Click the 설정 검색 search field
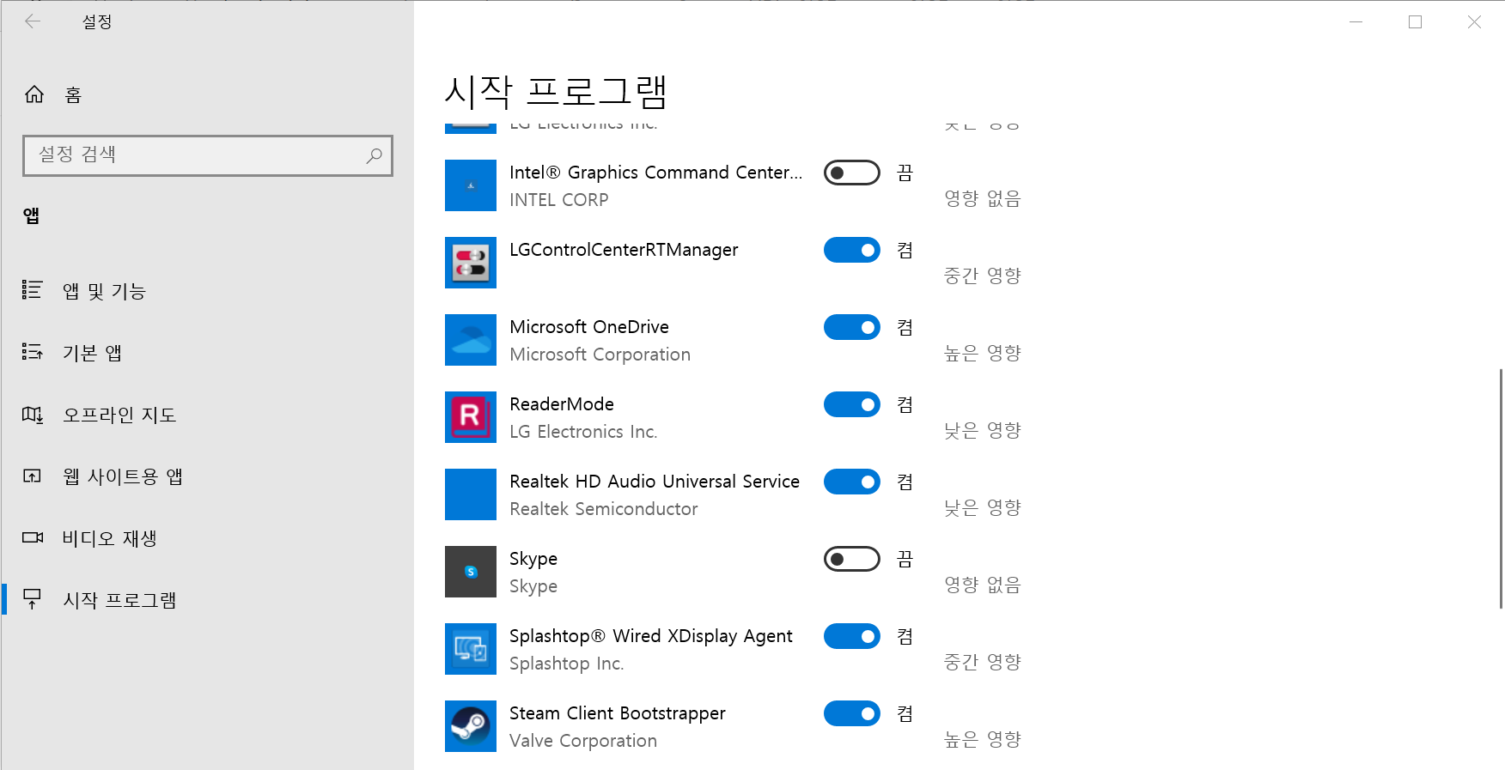Viewport: 1505px width, 770px height. click(208, 155)
